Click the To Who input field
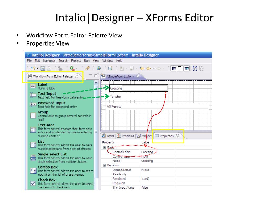 (144, 97)
